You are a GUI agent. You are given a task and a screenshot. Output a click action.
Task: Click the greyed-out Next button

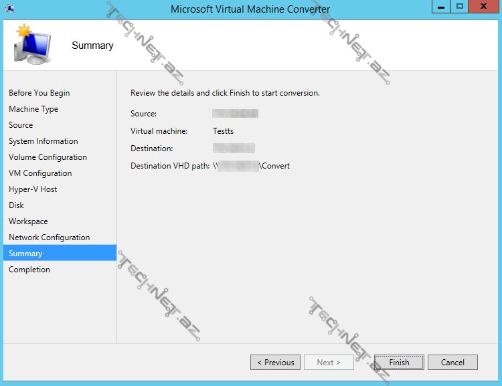tap(329, 363)
